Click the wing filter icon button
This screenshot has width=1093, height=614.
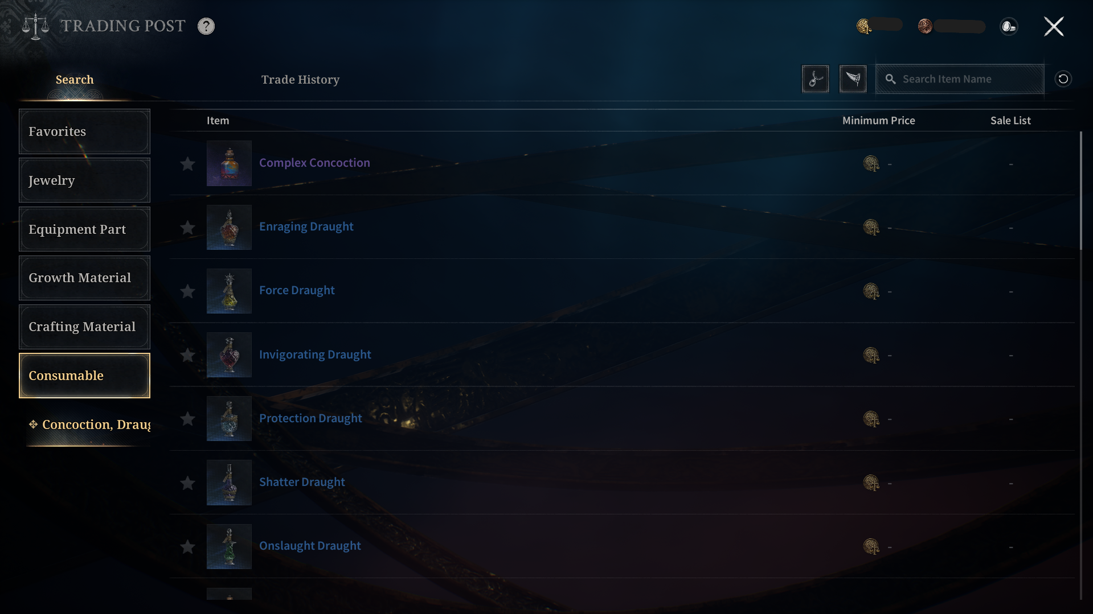pyautogui.click(x=853, y=79)
